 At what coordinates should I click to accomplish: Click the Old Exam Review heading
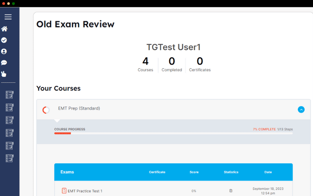[x=75, y=24]
